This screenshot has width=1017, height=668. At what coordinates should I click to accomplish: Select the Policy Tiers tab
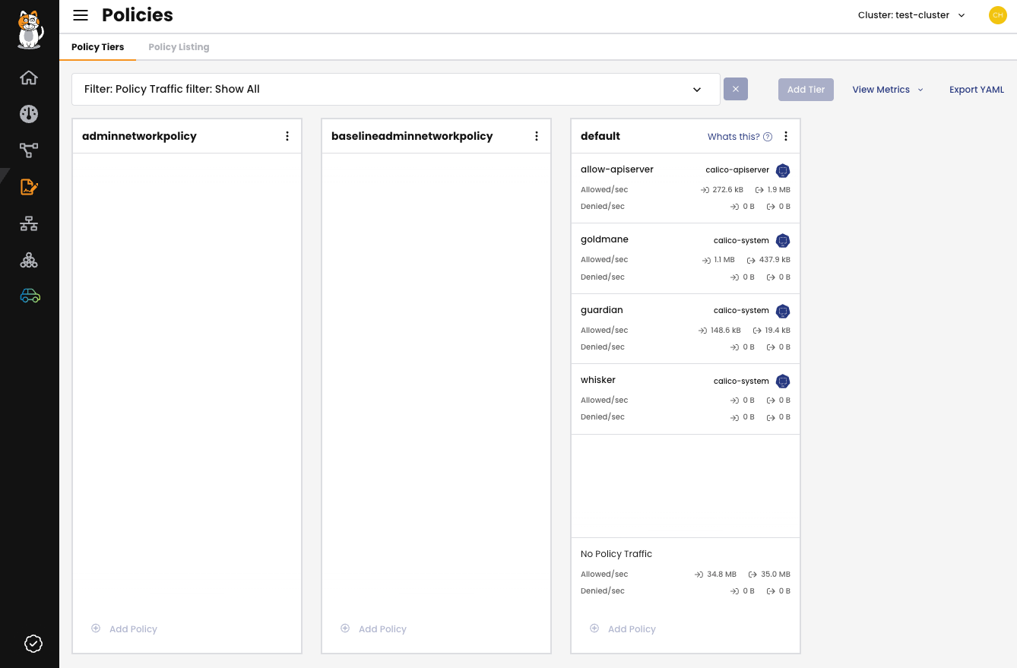(x=97, y=47)
